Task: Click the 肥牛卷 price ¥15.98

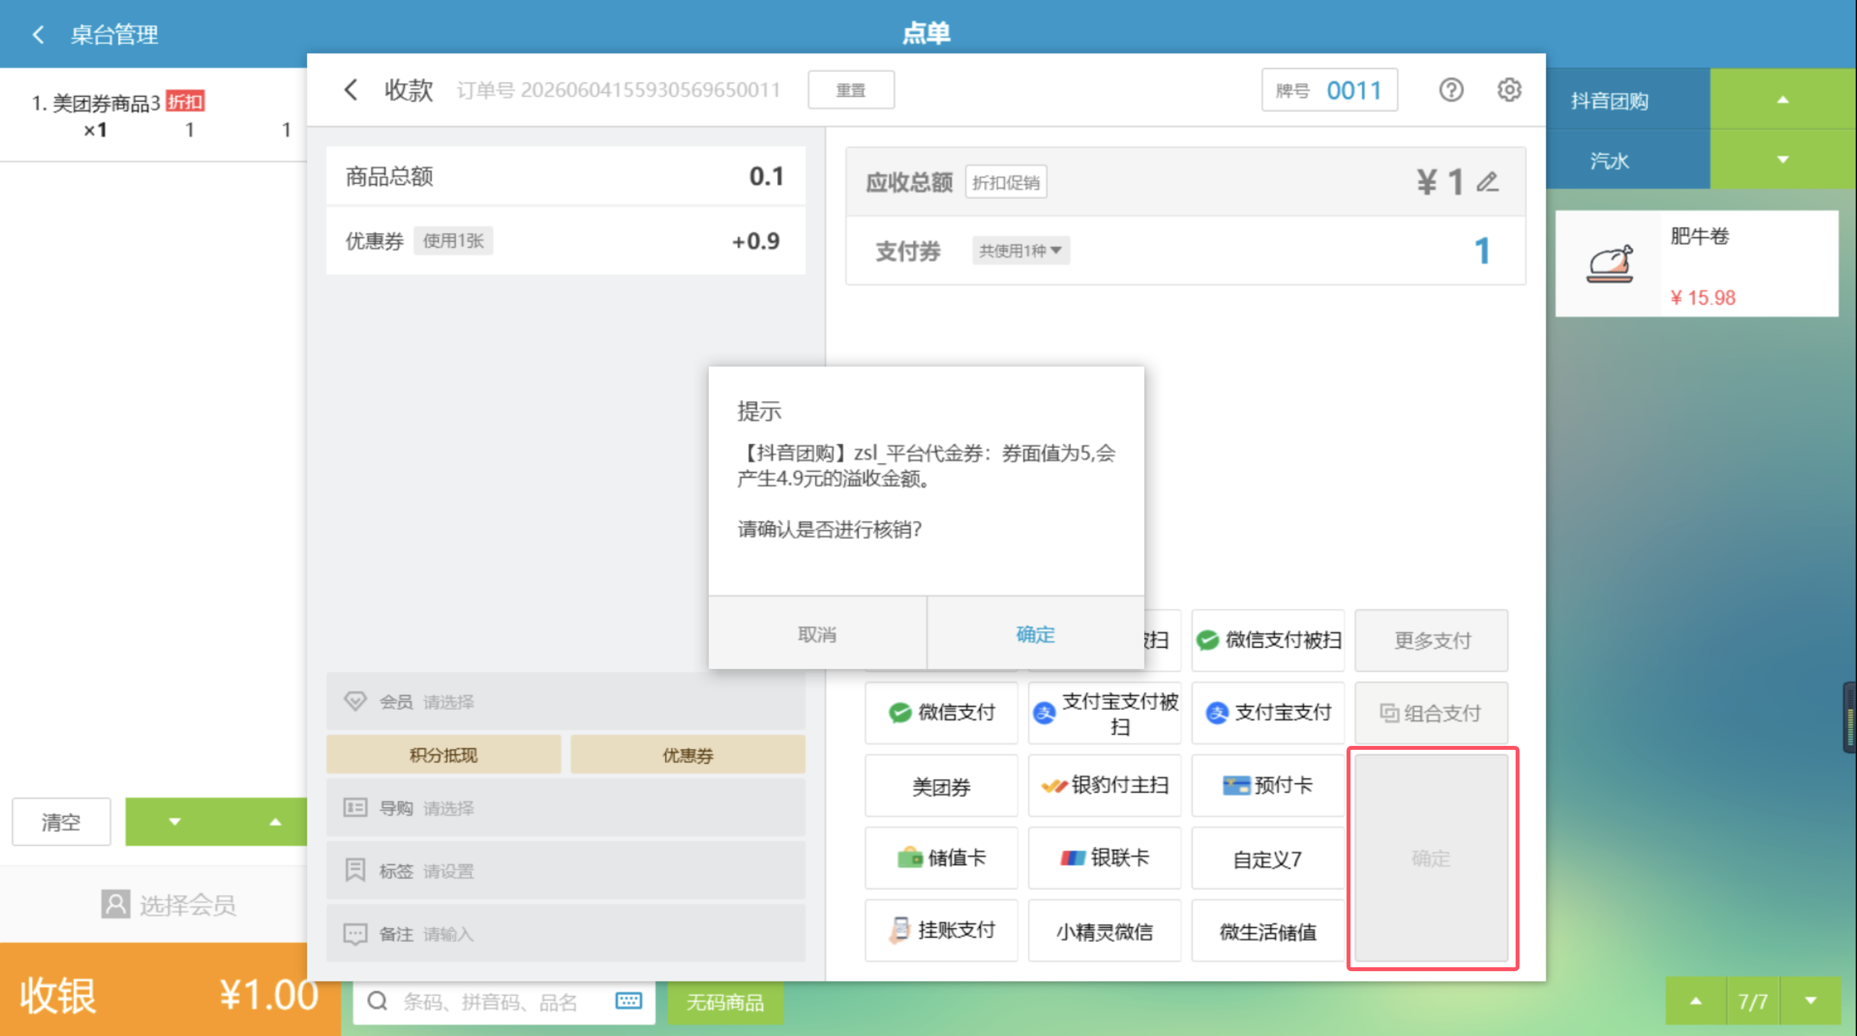Action: tap(1703, 297)
